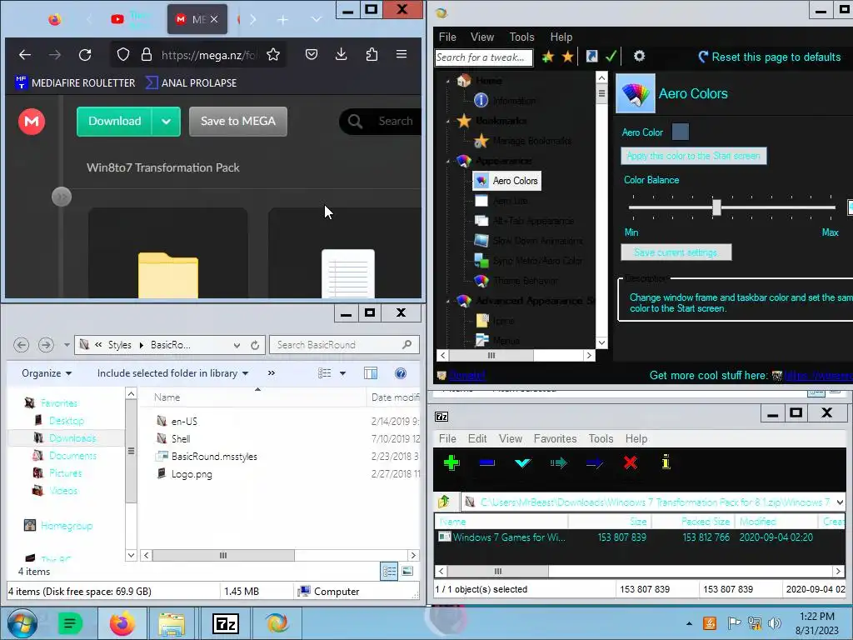Viewport: 853px width, 640px height.
Task: Expand Include selected folder in library dropdown
Action: [x=173, y=373]
